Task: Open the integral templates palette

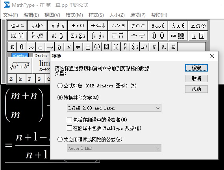Action: coord(98,36)
